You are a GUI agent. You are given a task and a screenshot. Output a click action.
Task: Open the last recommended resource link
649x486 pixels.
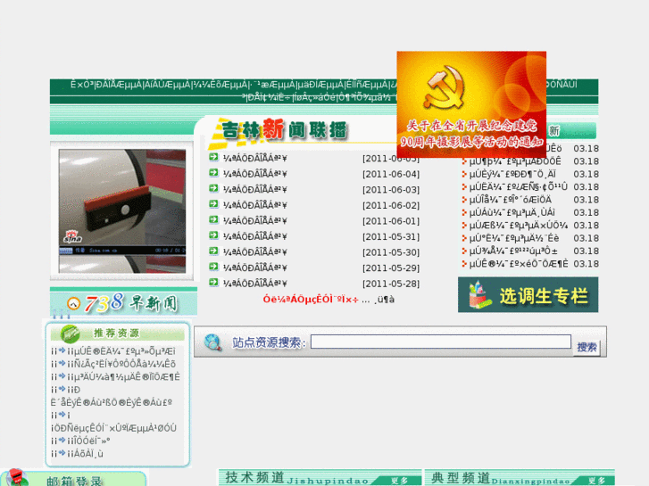(86, 454)
